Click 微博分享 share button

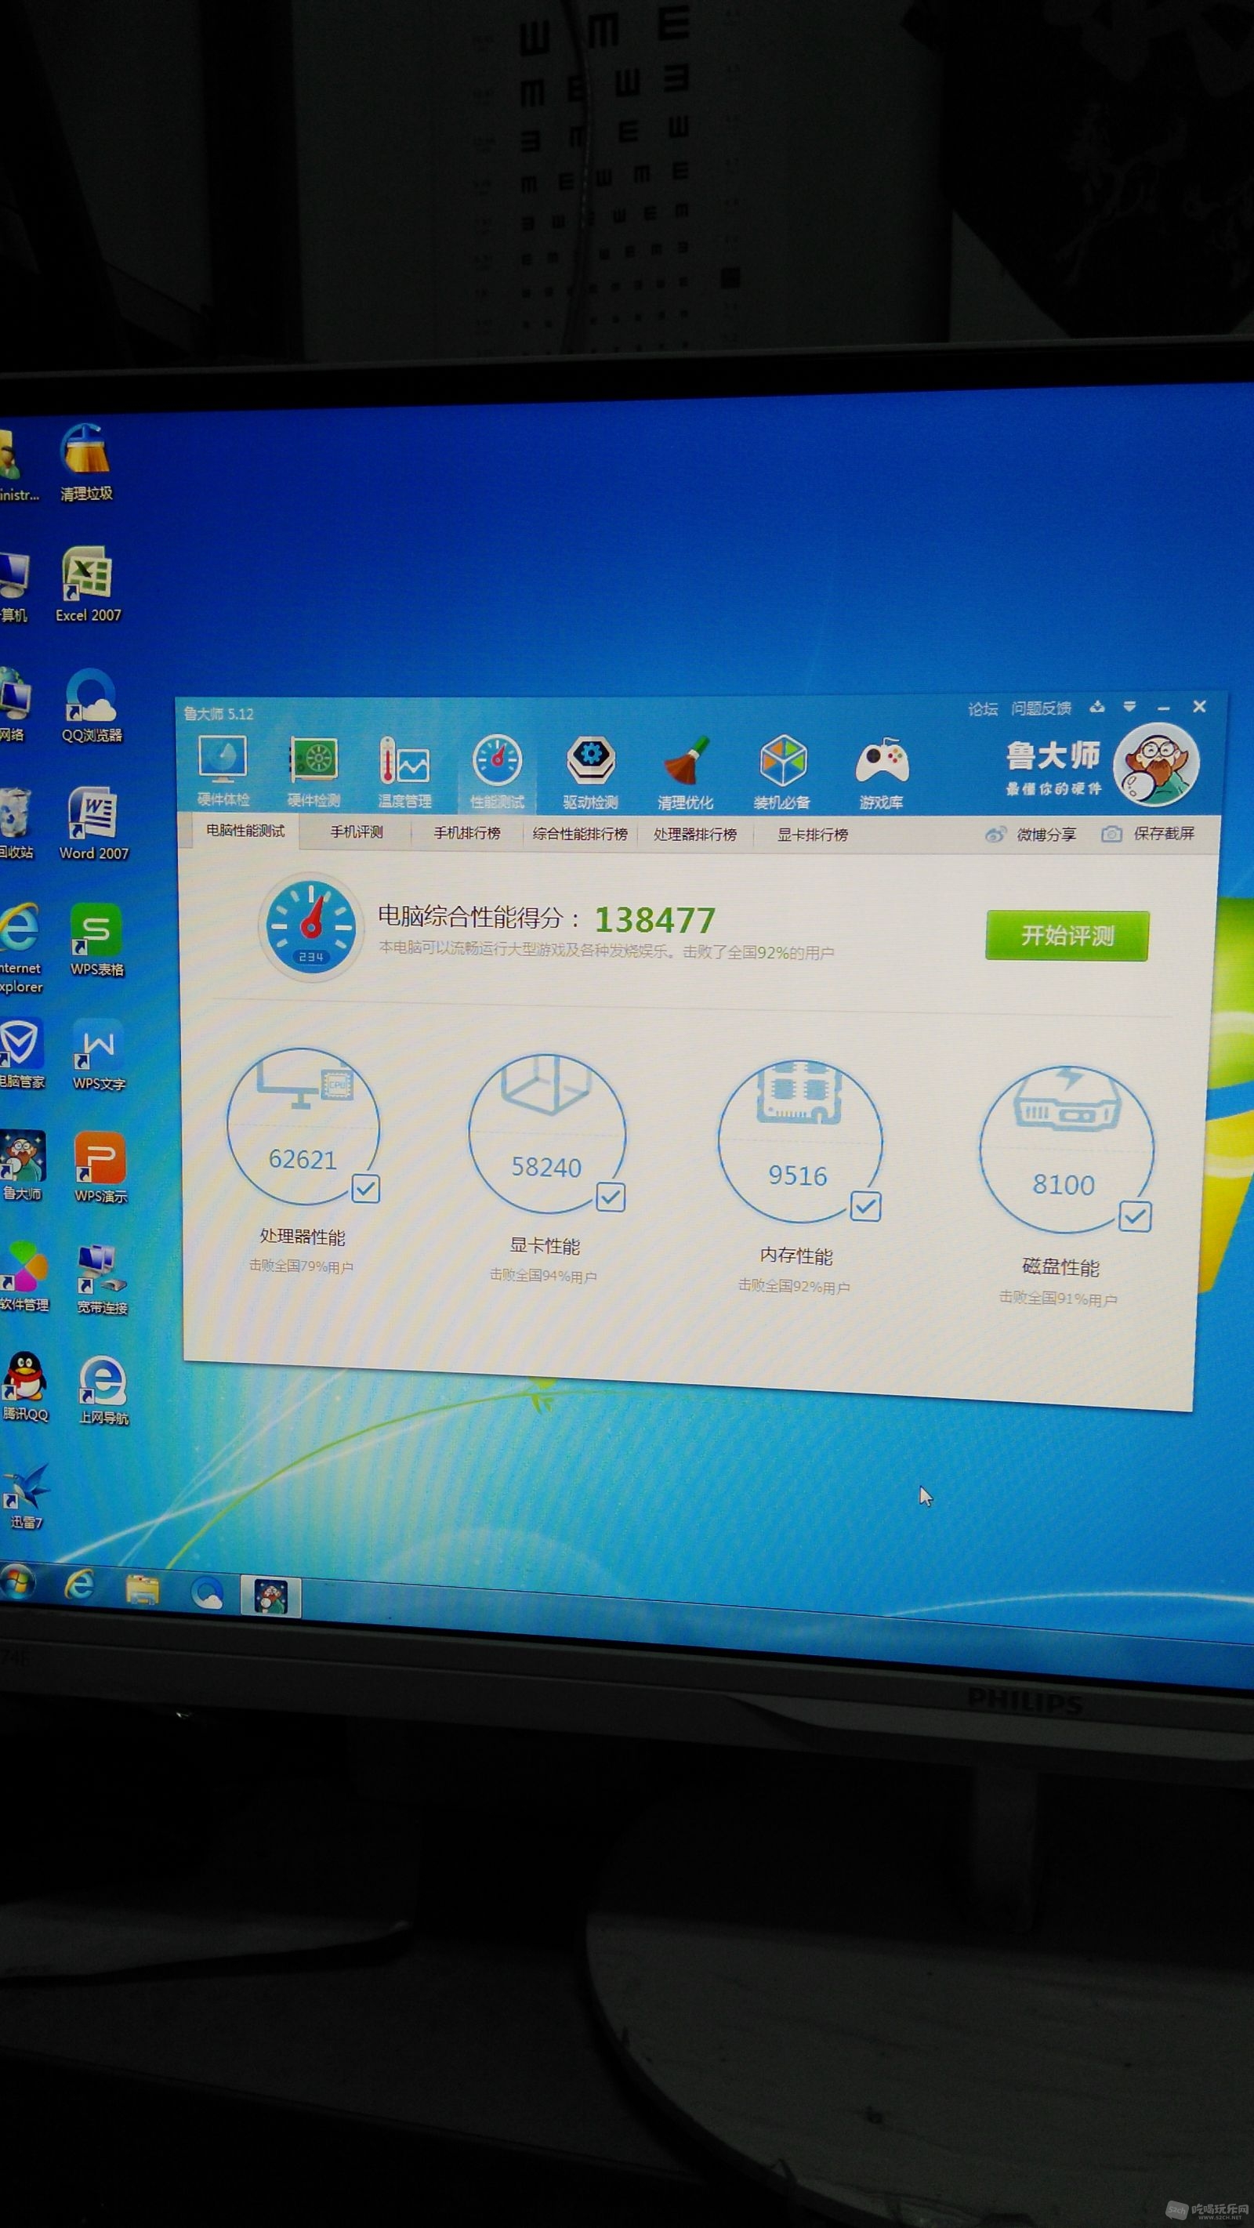click(x=1031, y=835)
